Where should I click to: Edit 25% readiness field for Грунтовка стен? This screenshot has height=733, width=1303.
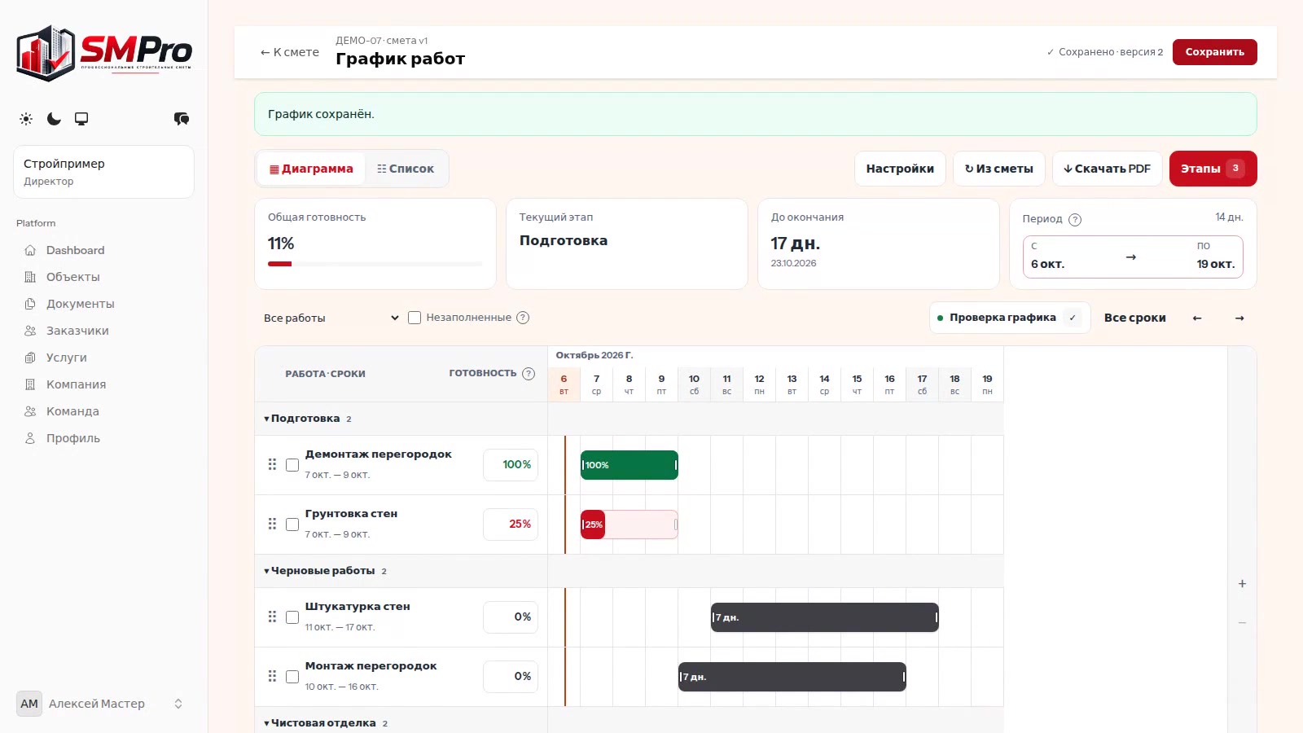(x=511, y=525)
